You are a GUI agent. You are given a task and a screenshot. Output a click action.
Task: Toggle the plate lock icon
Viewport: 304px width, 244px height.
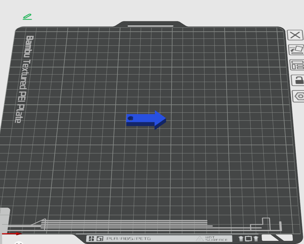(x=298, y=80)
